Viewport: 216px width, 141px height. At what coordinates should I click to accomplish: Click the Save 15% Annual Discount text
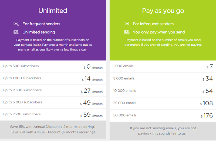[53, 127]
